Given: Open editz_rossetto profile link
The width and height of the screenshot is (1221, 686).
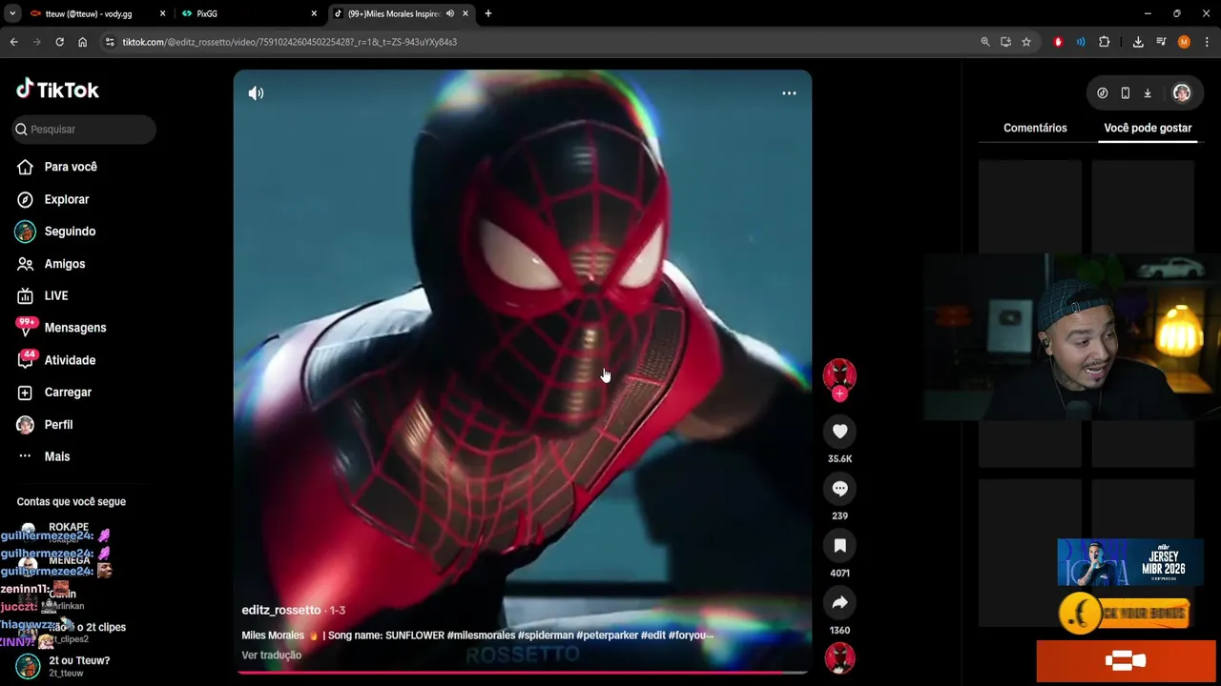Looking at the screenshot, I should click(x=281, y=610).
